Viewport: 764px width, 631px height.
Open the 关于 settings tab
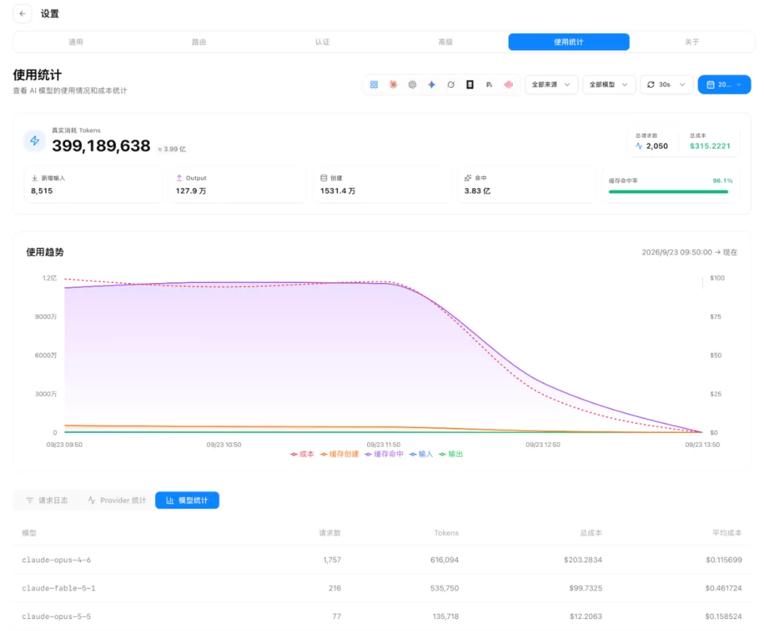coord(692,42)
